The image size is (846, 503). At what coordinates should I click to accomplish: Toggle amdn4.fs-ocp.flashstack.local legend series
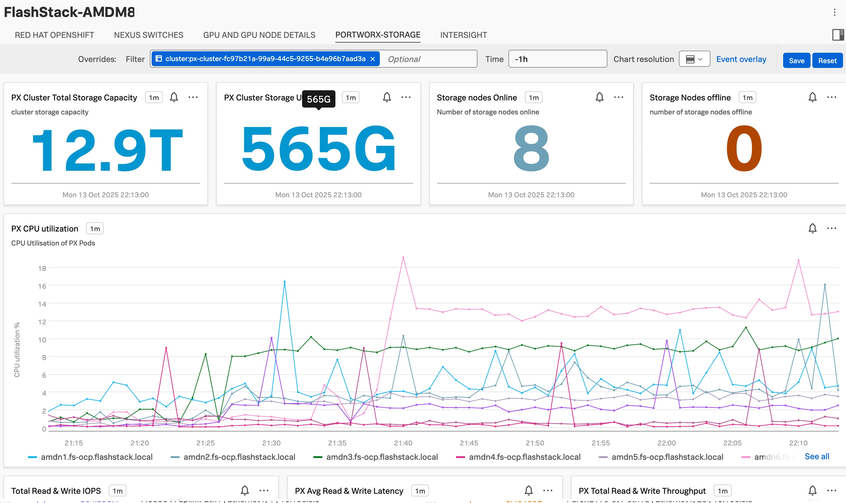click(x=524, y=457)
